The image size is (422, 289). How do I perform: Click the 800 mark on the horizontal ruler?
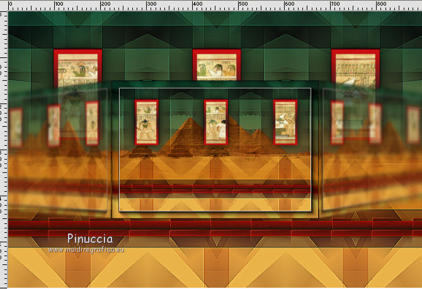pyautogui.click(x=381, y=4)
